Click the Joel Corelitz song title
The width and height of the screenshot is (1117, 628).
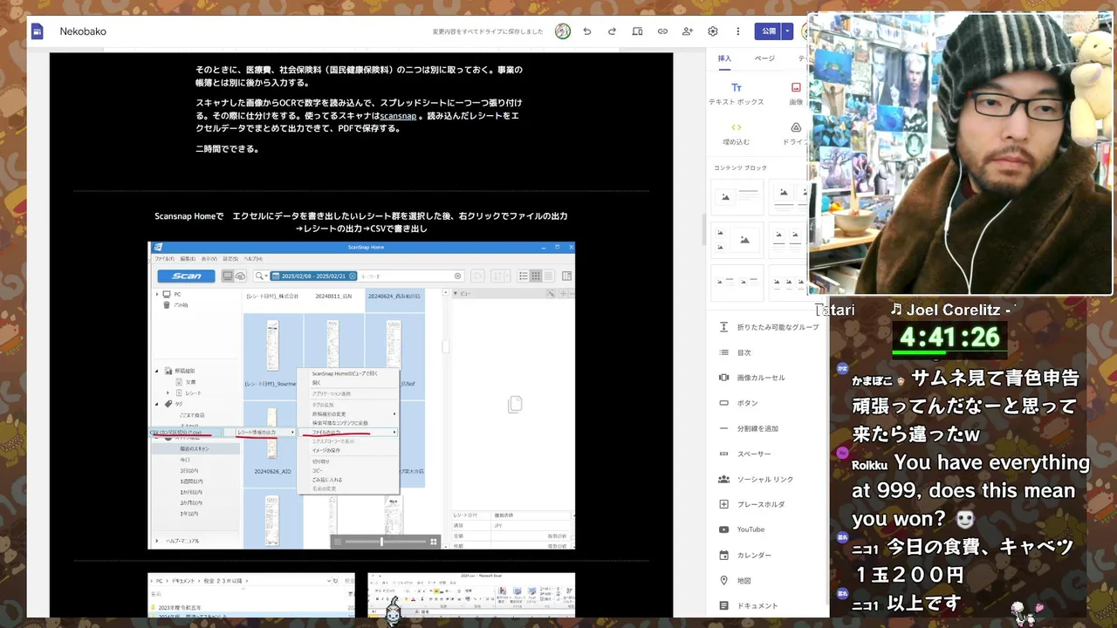953,310
